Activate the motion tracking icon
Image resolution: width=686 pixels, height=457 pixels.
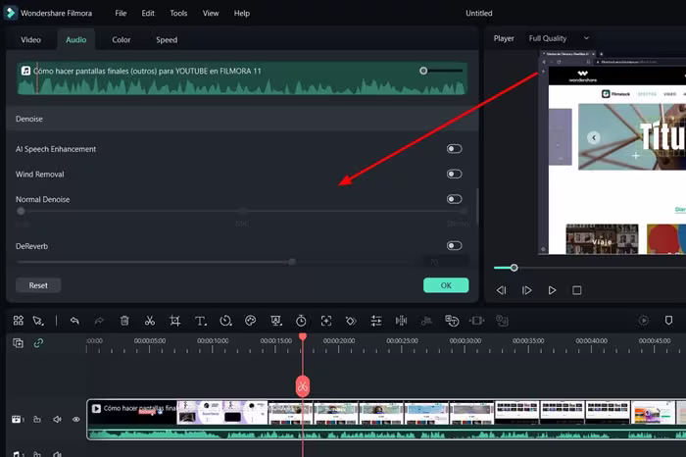pyautogui.click(x=326, y=321)
